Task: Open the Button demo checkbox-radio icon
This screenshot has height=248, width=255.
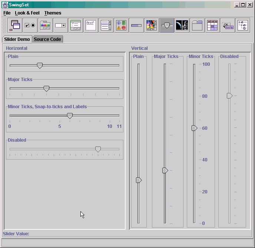Action: [30, 25]
